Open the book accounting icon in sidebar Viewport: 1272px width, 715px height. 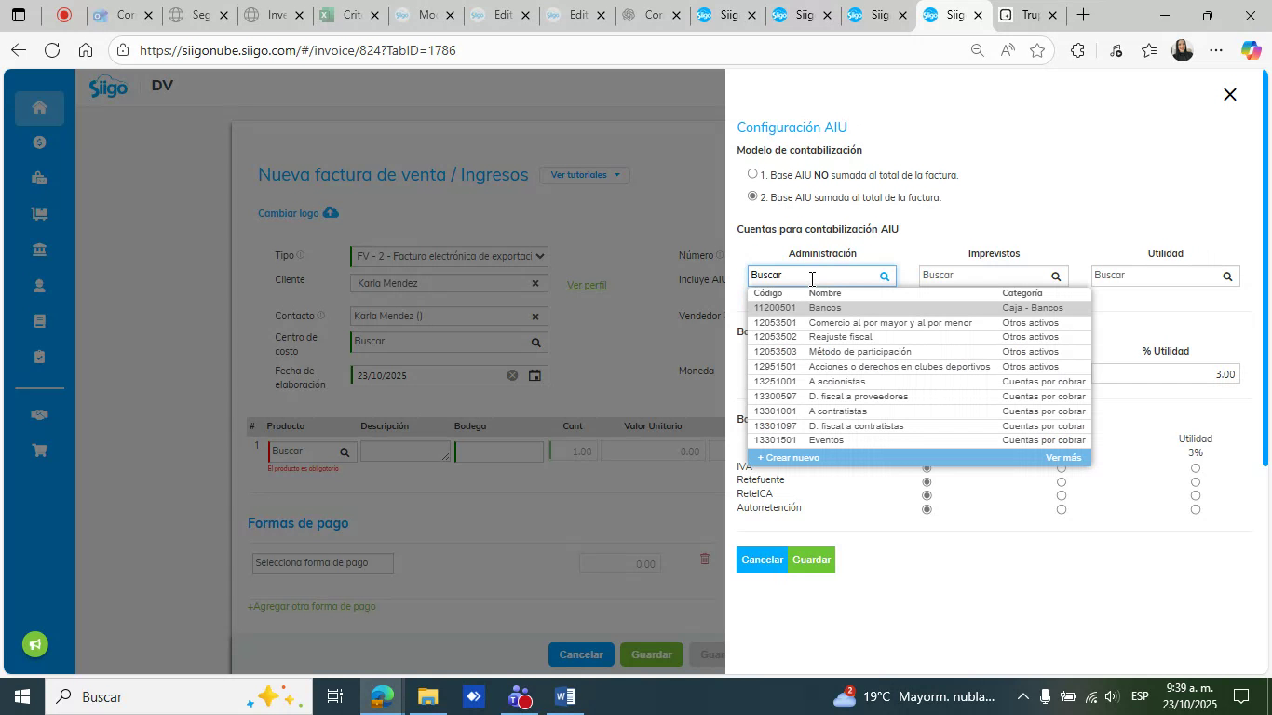pyautogui.click(x=39, y=321)
